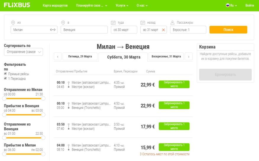Open the Сортировать по dropdown

pos(23,52)
